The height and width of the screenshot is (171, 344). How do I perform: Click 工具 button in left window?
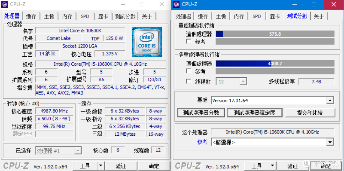pyautogui.click(x=85, y=166)
